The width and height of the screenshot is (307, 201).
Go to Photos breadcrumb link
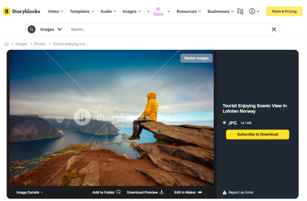[40, 44]
